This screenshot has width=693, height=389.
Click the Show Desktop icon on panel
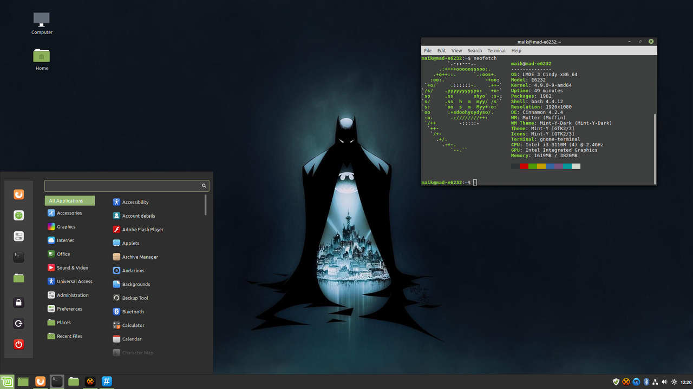pos(23,381)
